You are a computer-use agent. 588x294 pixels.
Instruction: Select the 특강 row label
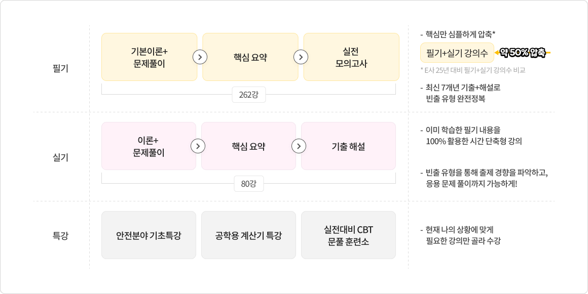(x=60, y=236)
